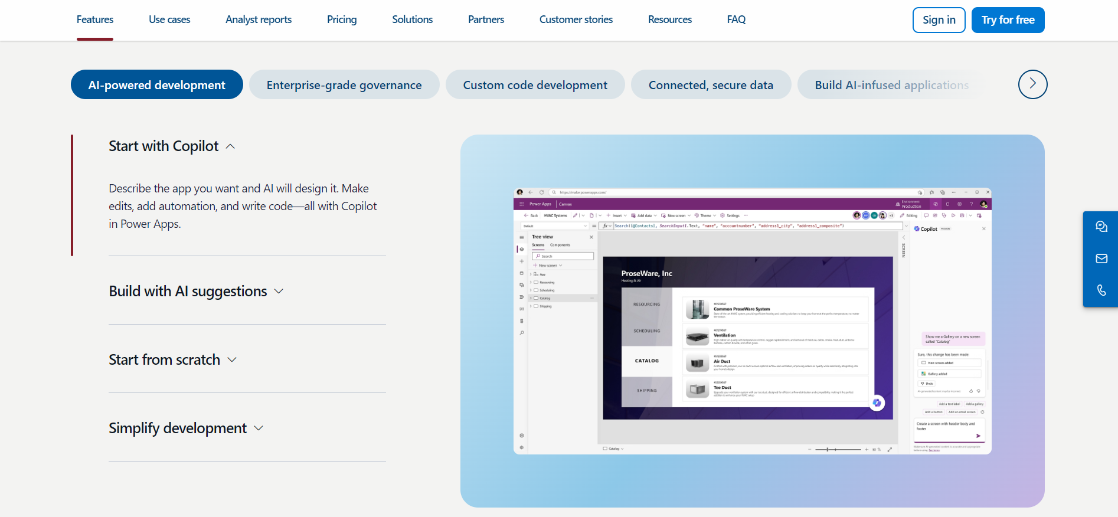This screenshot has height=517, width=1118.
Task: Expand Simplify development section
Action: pos(186,428)
